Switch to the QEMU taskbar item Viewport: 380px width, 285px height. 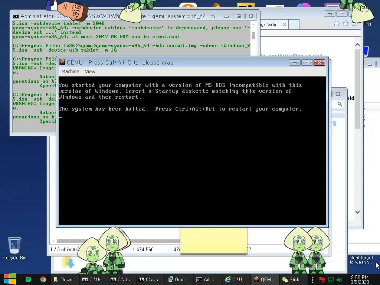(x=264, y=279)
